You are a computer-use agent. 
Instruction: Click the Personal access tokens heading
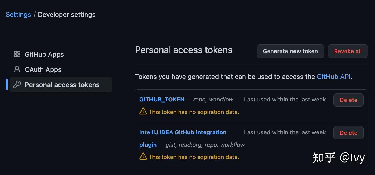tap(184, 50)
